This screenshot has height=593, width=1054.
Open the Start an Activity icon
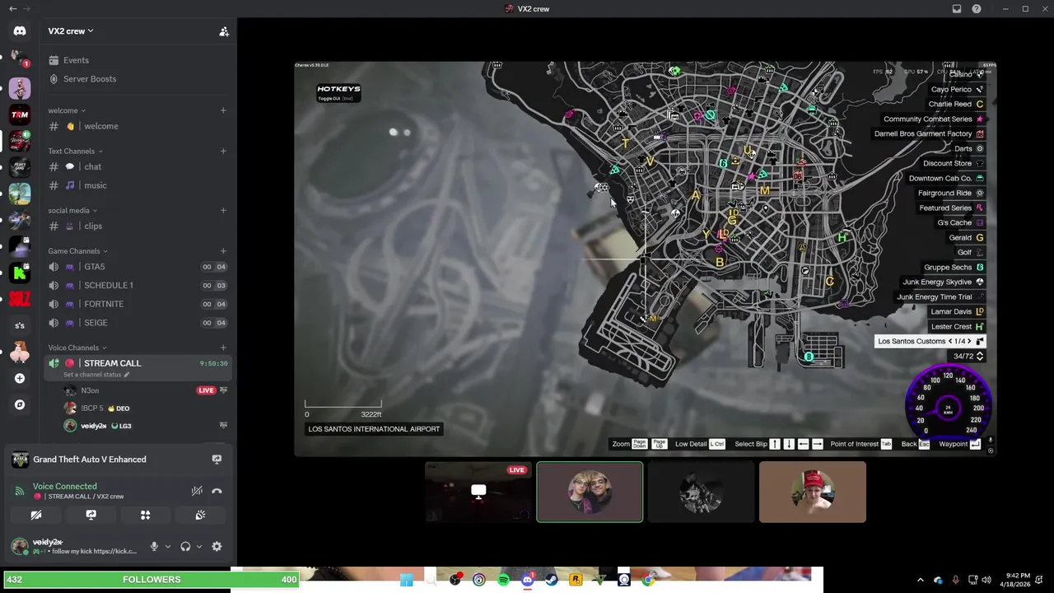coord(145,515)
